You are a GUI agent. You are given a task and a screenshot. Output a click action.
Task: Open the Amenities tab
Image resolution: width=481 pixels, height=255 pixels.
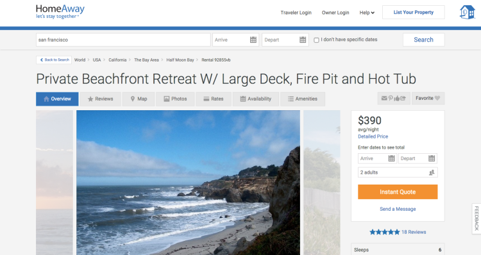point(303,99)
